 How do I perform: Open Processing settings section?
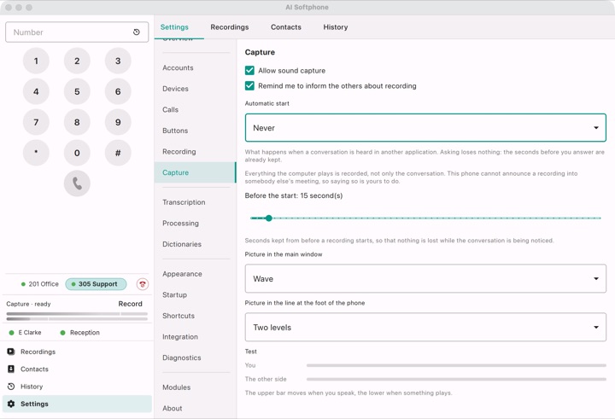[195, 223]
